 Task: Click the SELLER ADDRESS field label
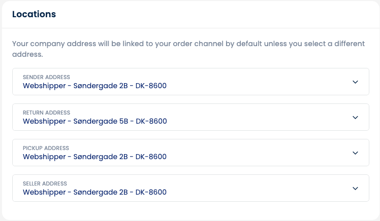click(45, 184)
